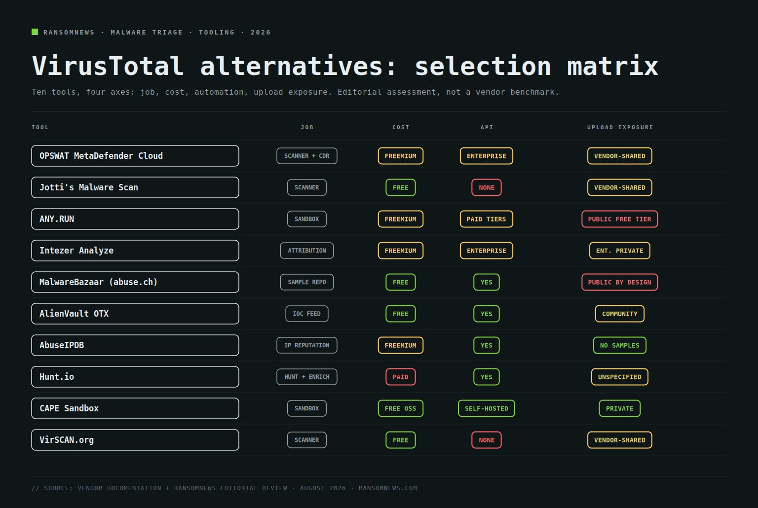758x508 pixels.
Task: Select the ENT. PRIVATE exposure badge
Action: pyautogui.click(x=620, y=251)
